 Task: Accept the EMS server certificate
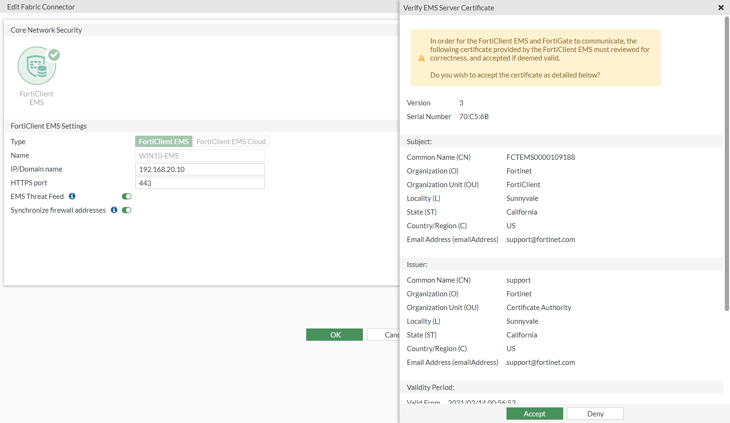click(x=535, y=414)
